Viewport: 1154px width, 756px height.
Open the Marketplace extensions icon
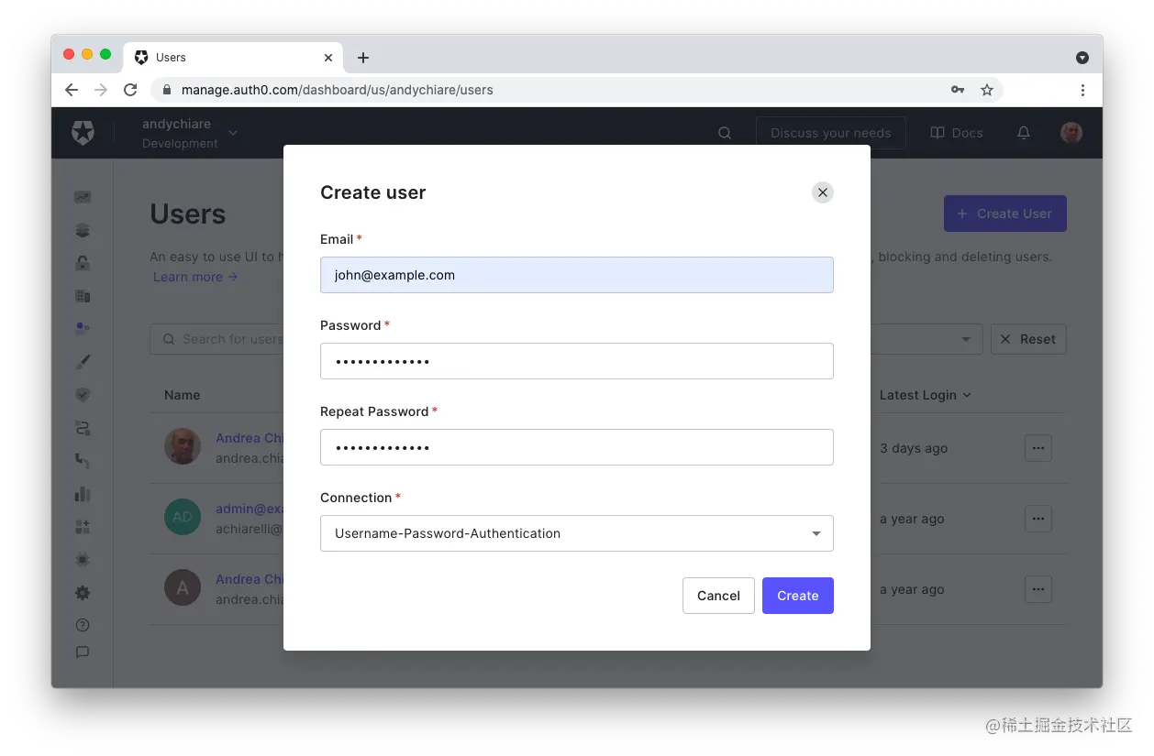tap(83, 526)
